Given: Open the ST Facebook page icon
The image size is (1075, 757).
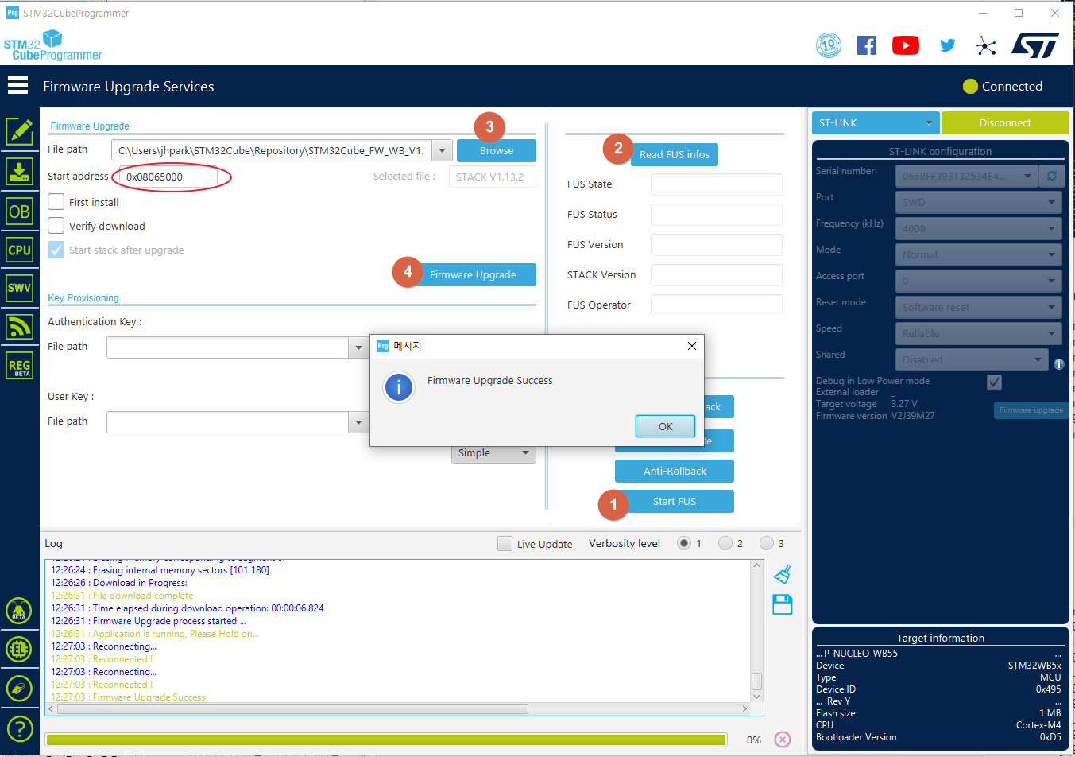Looking at the screenshot, I should point(867,45).
